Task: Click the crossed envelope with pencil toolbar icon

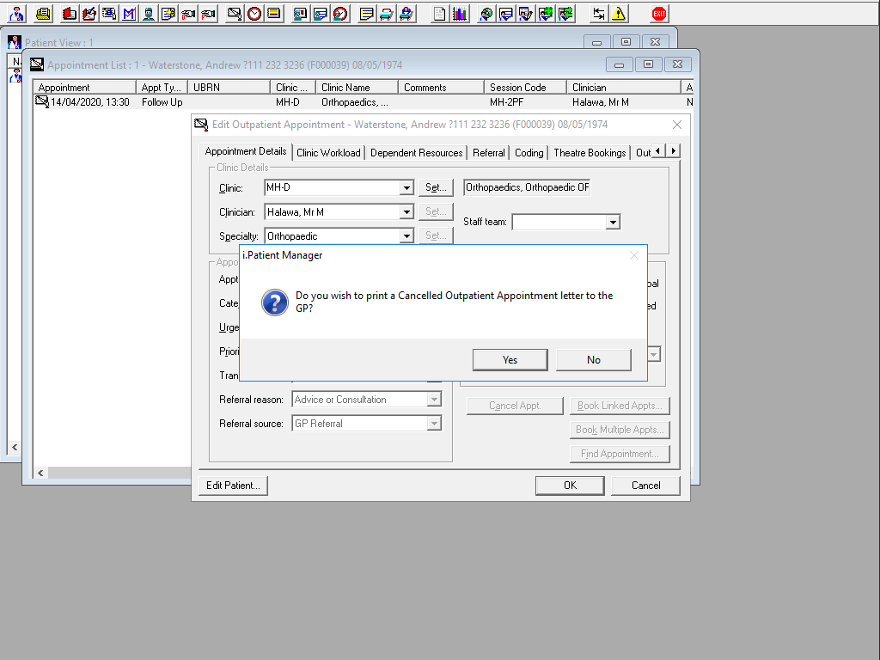Action: (x=235, y=14)
